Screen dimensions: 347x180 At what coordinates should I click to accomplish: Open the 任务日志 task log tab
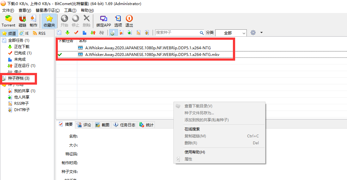point(124,125)
